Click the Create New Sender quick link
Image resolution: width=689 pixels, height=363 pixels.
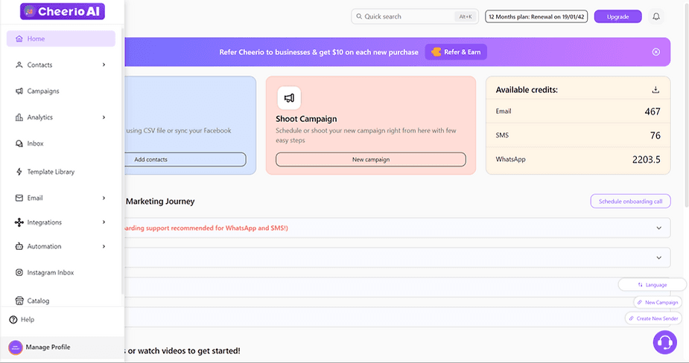653,318
